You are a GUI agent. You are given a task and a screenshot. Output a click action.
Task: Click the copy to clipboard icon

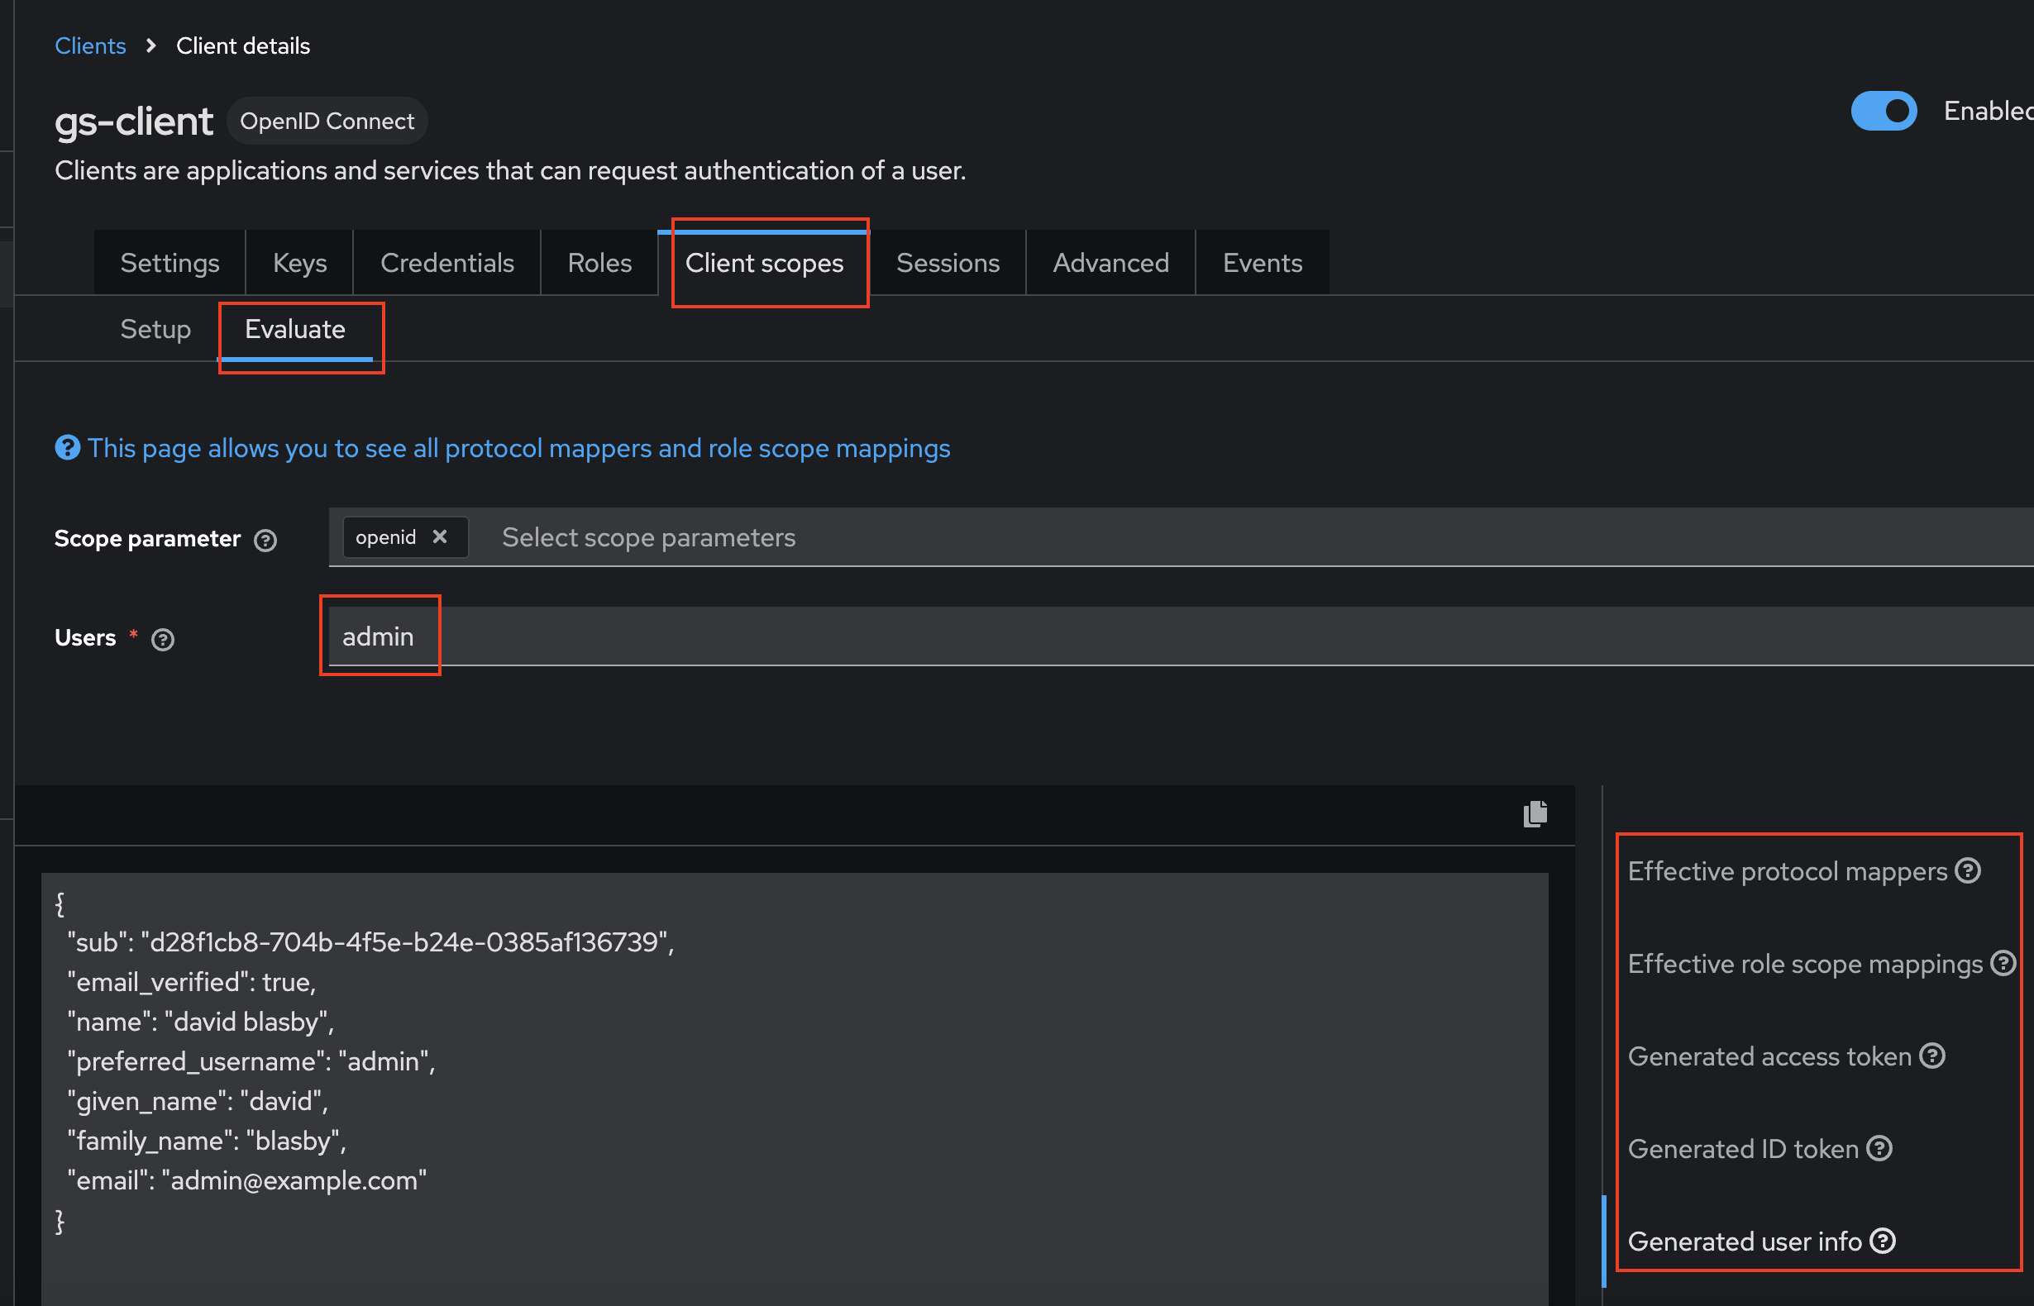(x=1535, y=814)
